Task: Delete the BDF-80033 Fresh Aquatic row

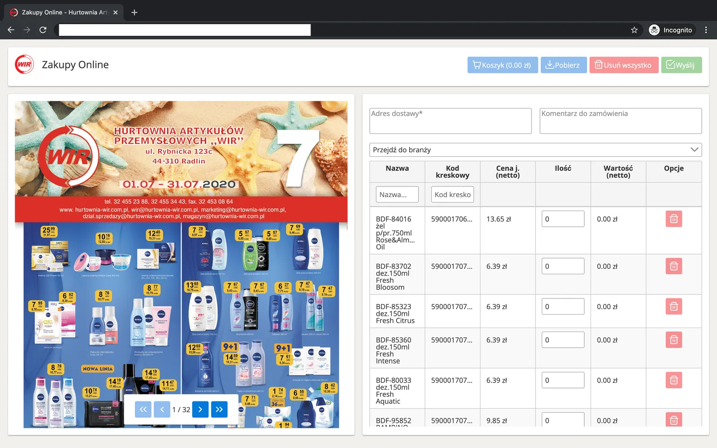Action: tap(674, 380)
